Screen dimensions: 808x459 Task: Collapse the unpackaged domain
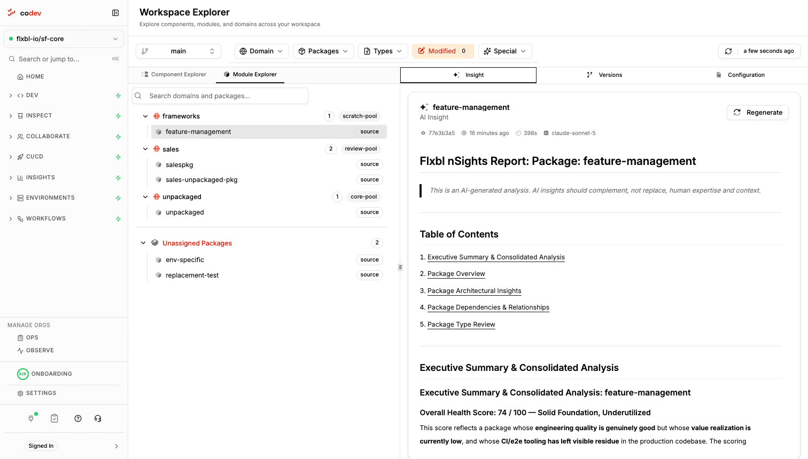click(x=145, y=197)
